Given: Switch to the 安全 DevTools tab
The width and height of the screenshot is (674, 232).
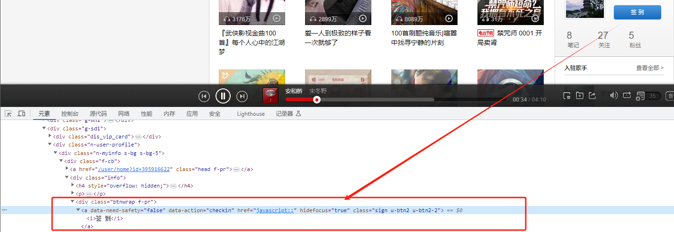Looking at the screenshot, I should [215, 114].
